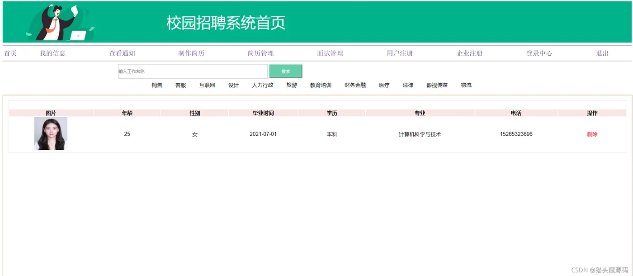
Task: Select phone number 15265323696
Action: (x=516, y=134)
